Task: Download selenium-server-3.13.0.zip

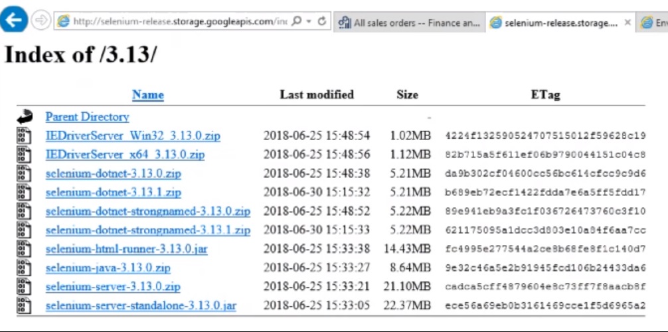Action: [113, 286]
